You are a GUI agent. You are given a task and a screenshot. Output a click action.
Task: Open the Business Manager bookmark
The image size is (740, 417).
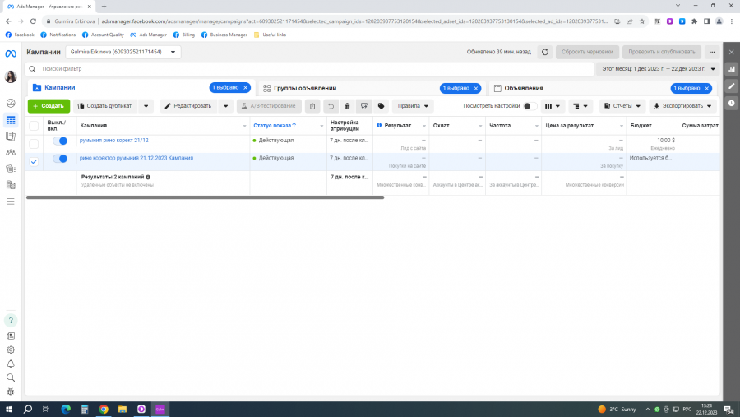pyautogui.click(x=224, y=35)
